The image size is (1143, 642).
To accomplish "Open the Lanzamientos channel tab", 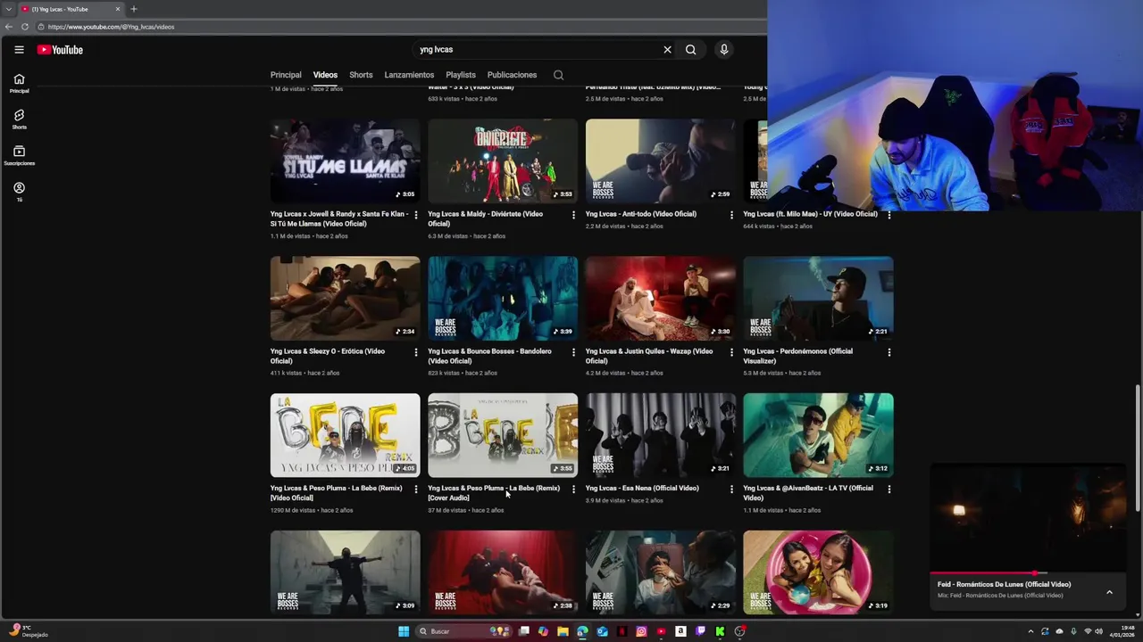I will (409, 75).
